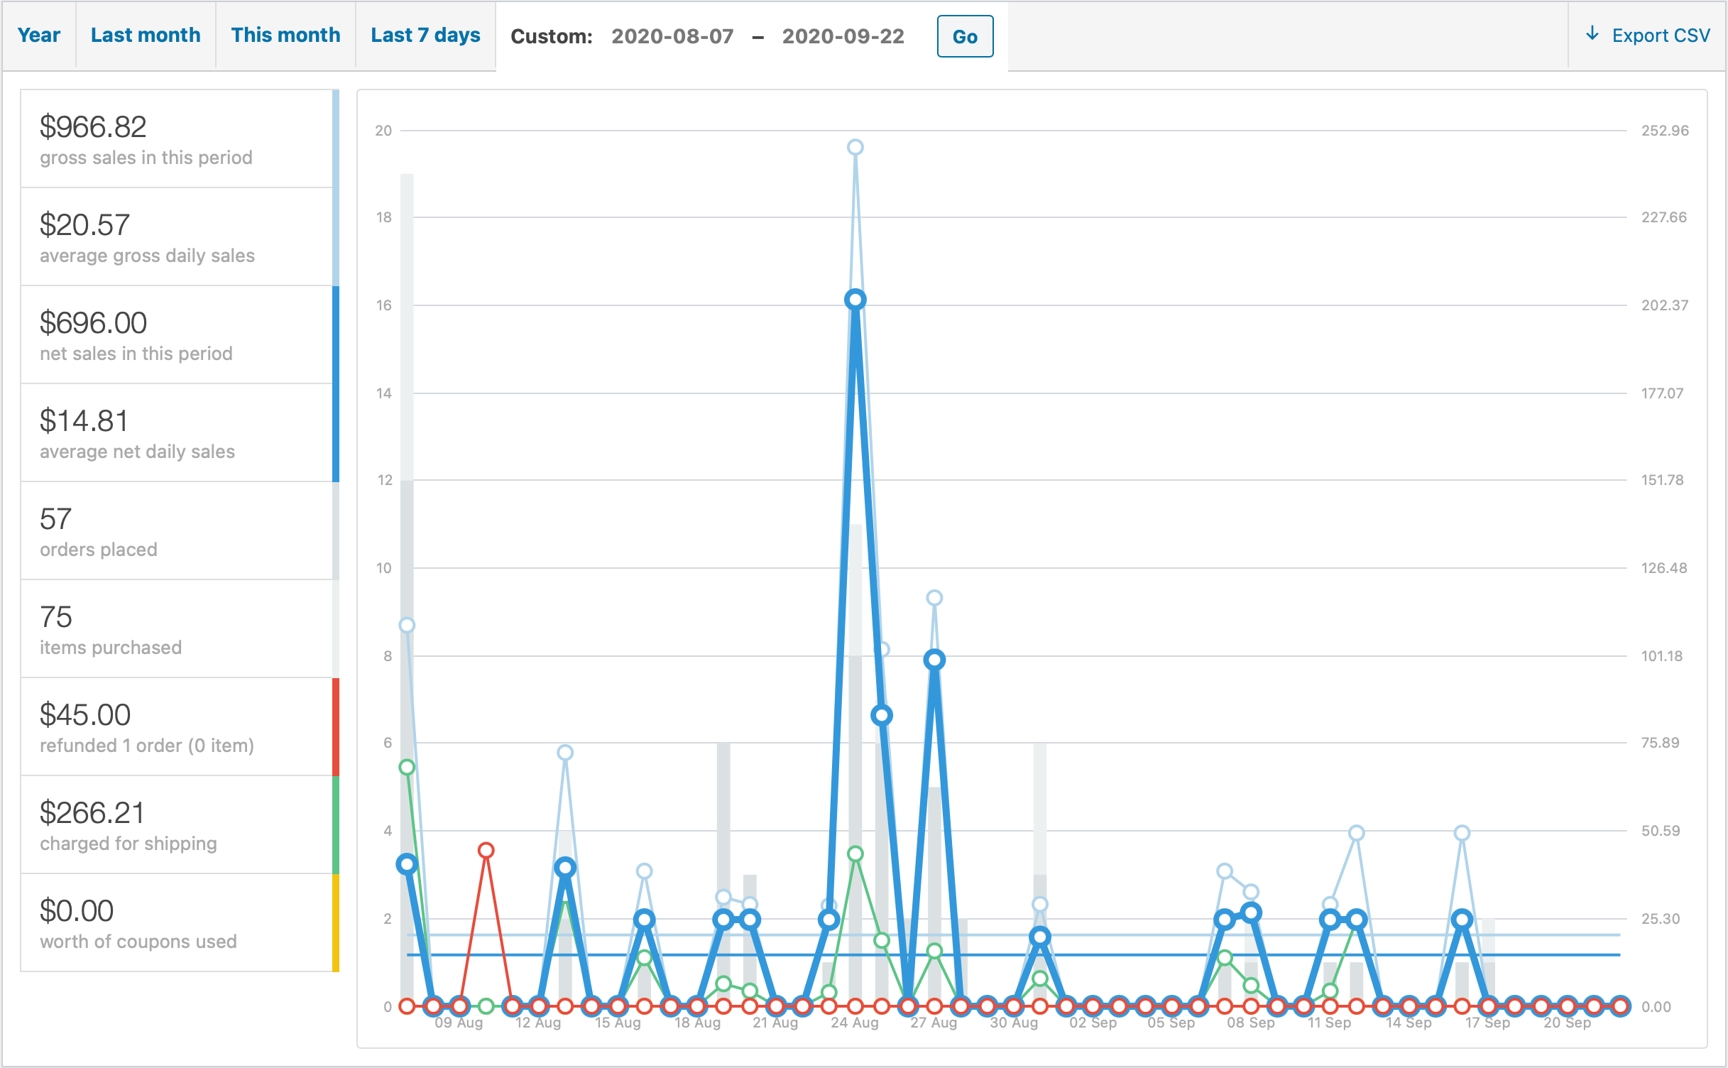1728x1068 pixels.
Task: Select the This month tab
Action: point(285,35)
